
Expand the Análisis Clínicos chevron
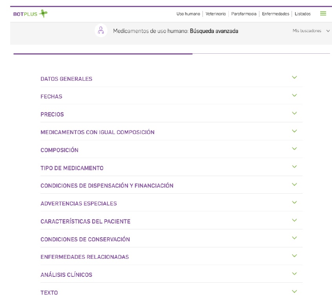294,274
